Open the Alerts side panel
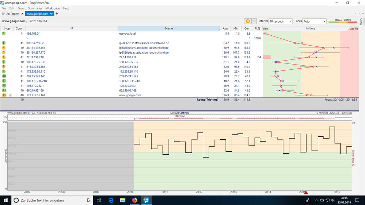 click(361, 22)
